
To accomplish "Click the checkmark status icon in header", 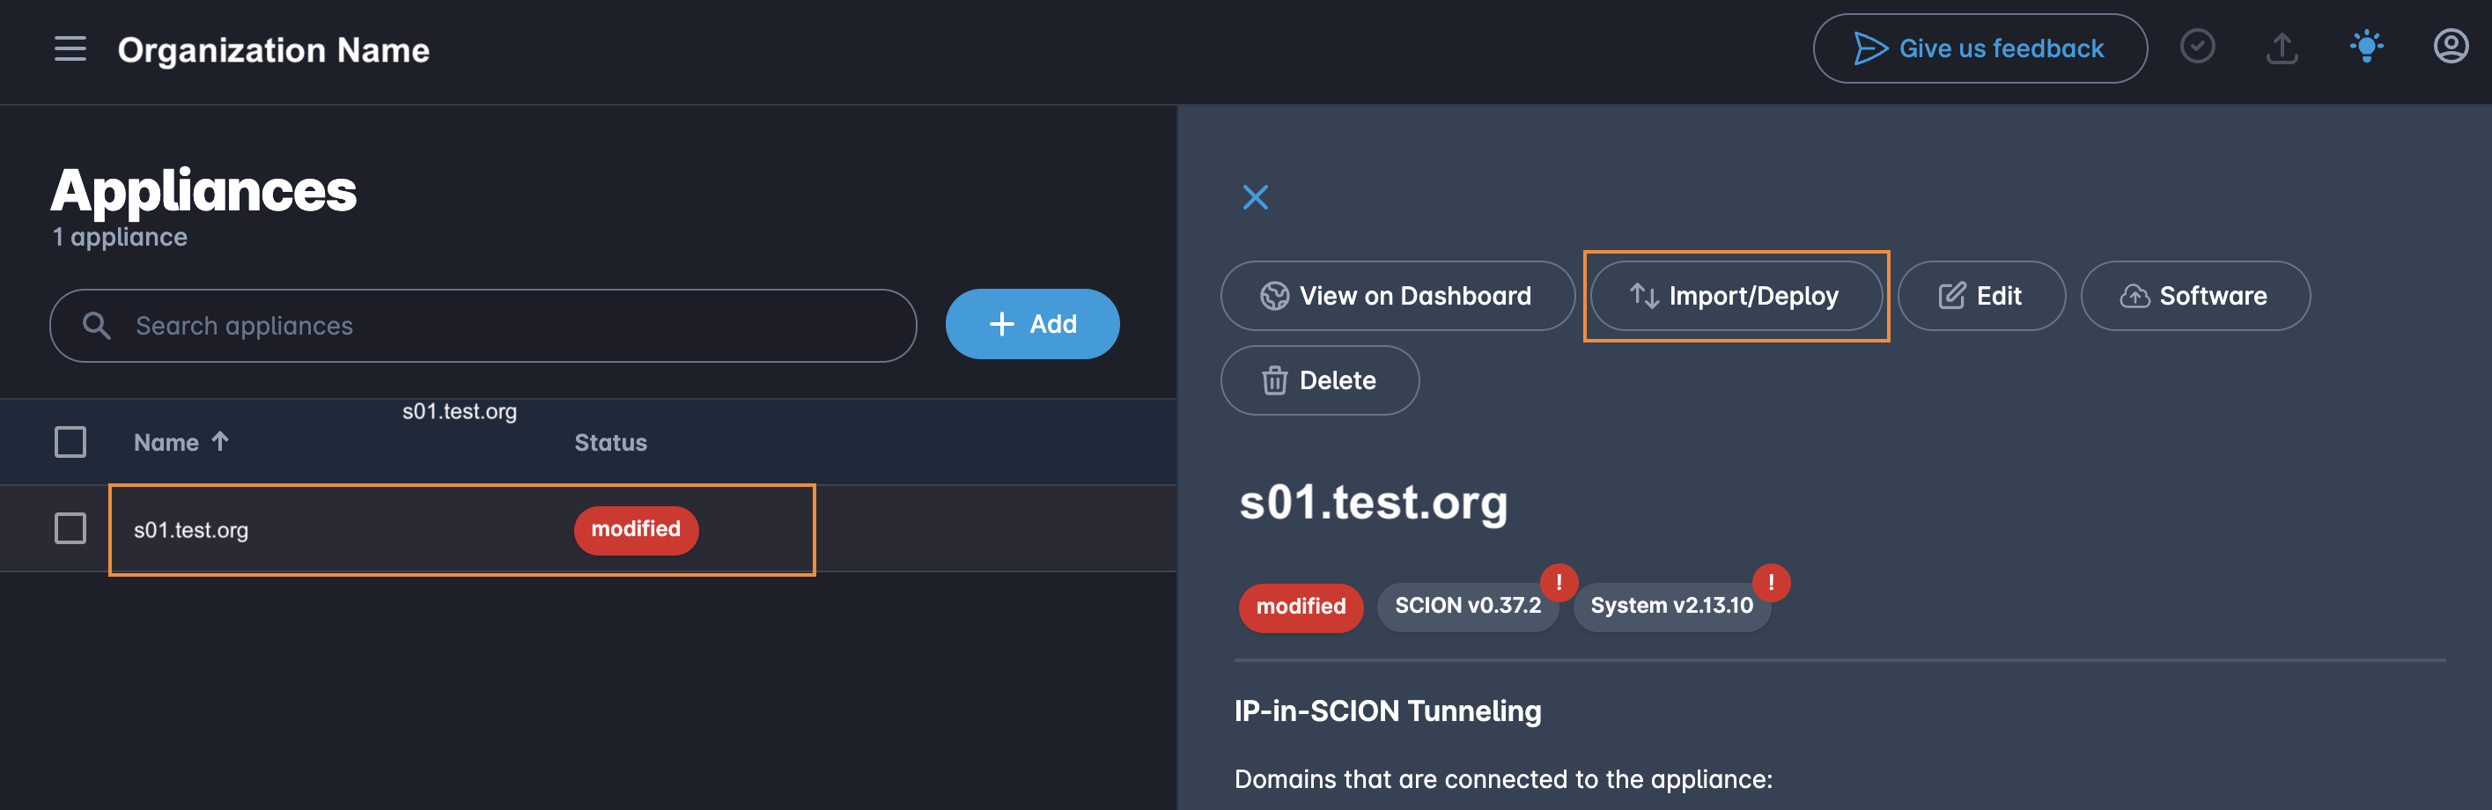I will tap(2196, 47).
